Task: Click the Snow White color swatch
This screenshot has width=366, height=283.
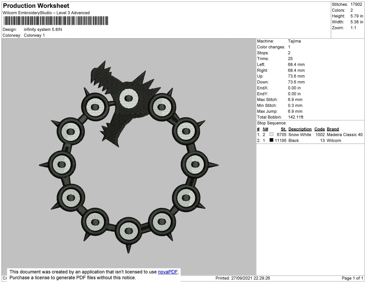Action: [272, 134]
